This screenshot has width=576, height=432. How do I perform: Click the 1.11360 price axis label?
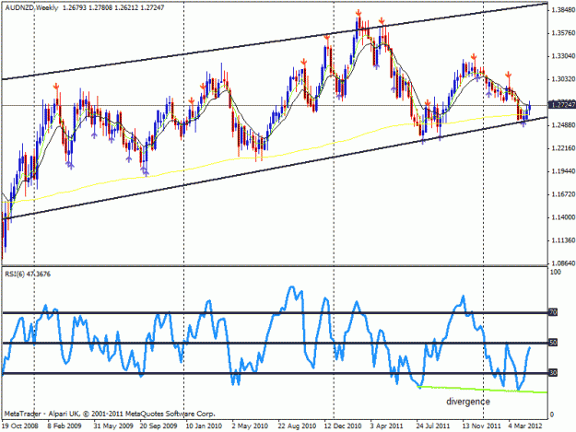click(x=563, y=240)
